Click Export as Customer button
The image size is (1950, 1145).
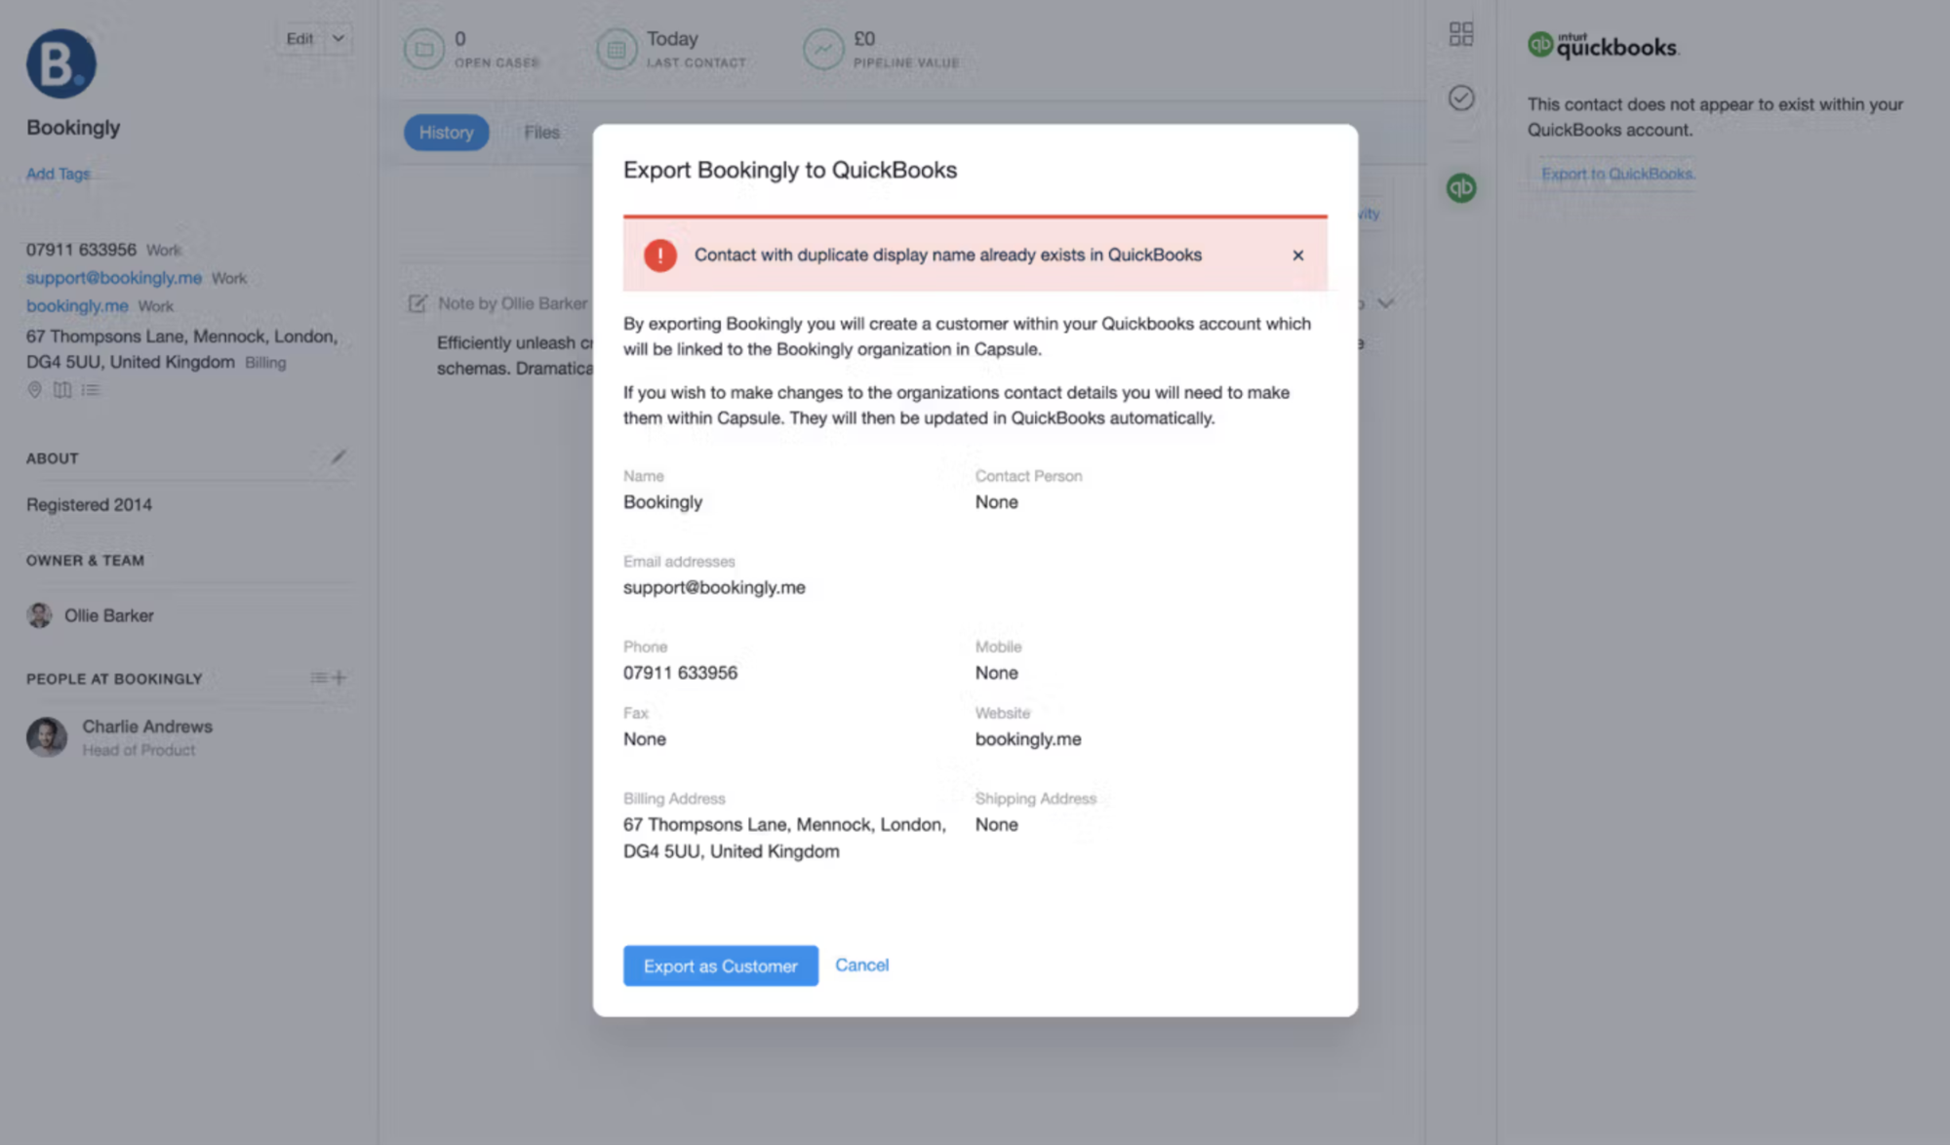(721, 966)
